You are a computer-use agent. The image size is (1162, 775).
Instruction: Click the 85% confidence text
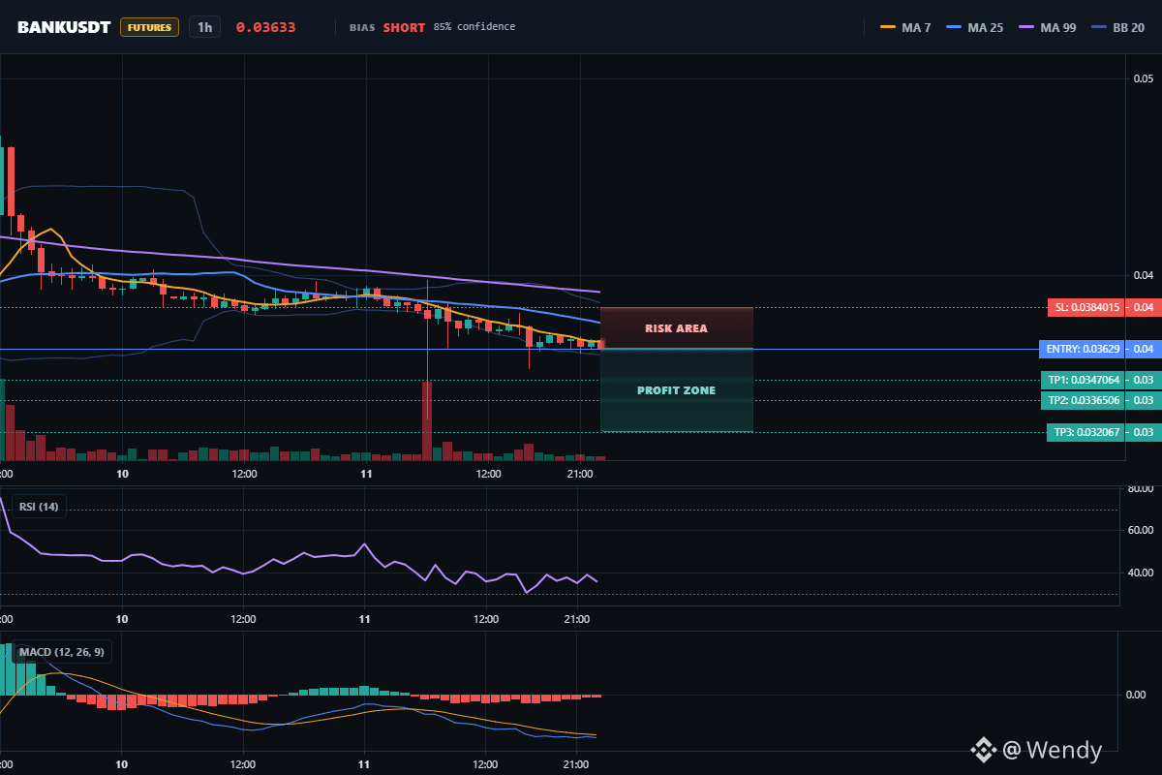pyautogui.click(x=474, y=27)
